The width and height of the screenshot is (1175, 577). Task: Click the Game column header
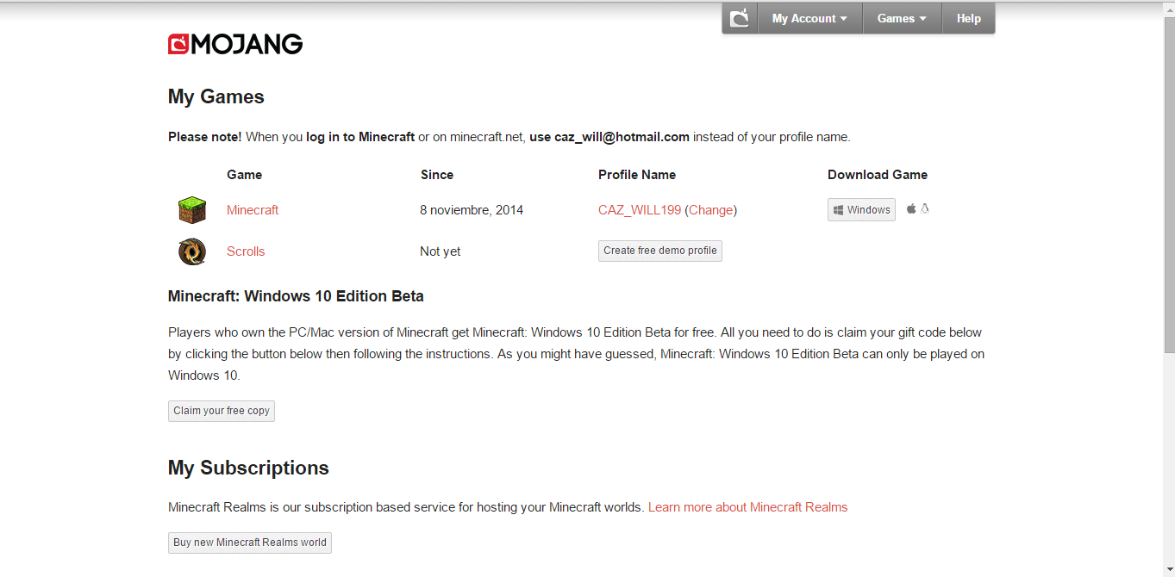(x=245, y=175)
